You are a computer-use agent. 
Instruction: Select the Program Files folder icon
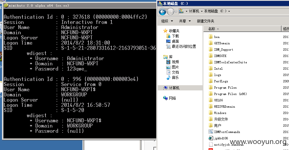(x=211, y=87)
